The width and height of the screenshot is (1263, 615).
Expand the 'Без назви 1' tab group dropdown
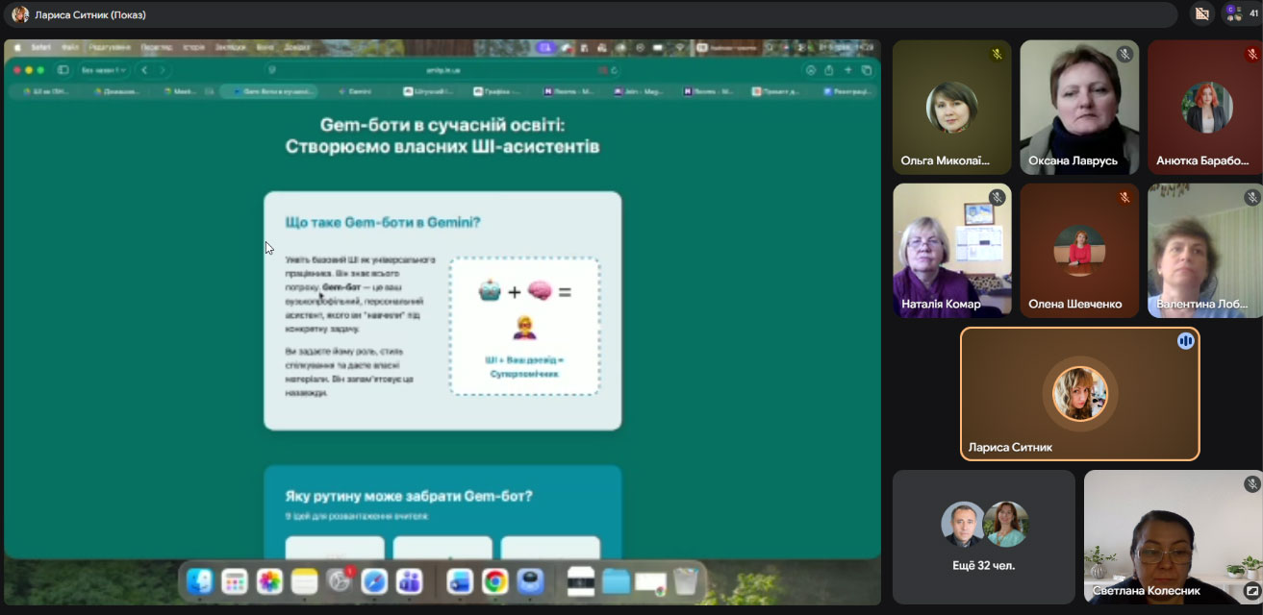tap(104, 70)
